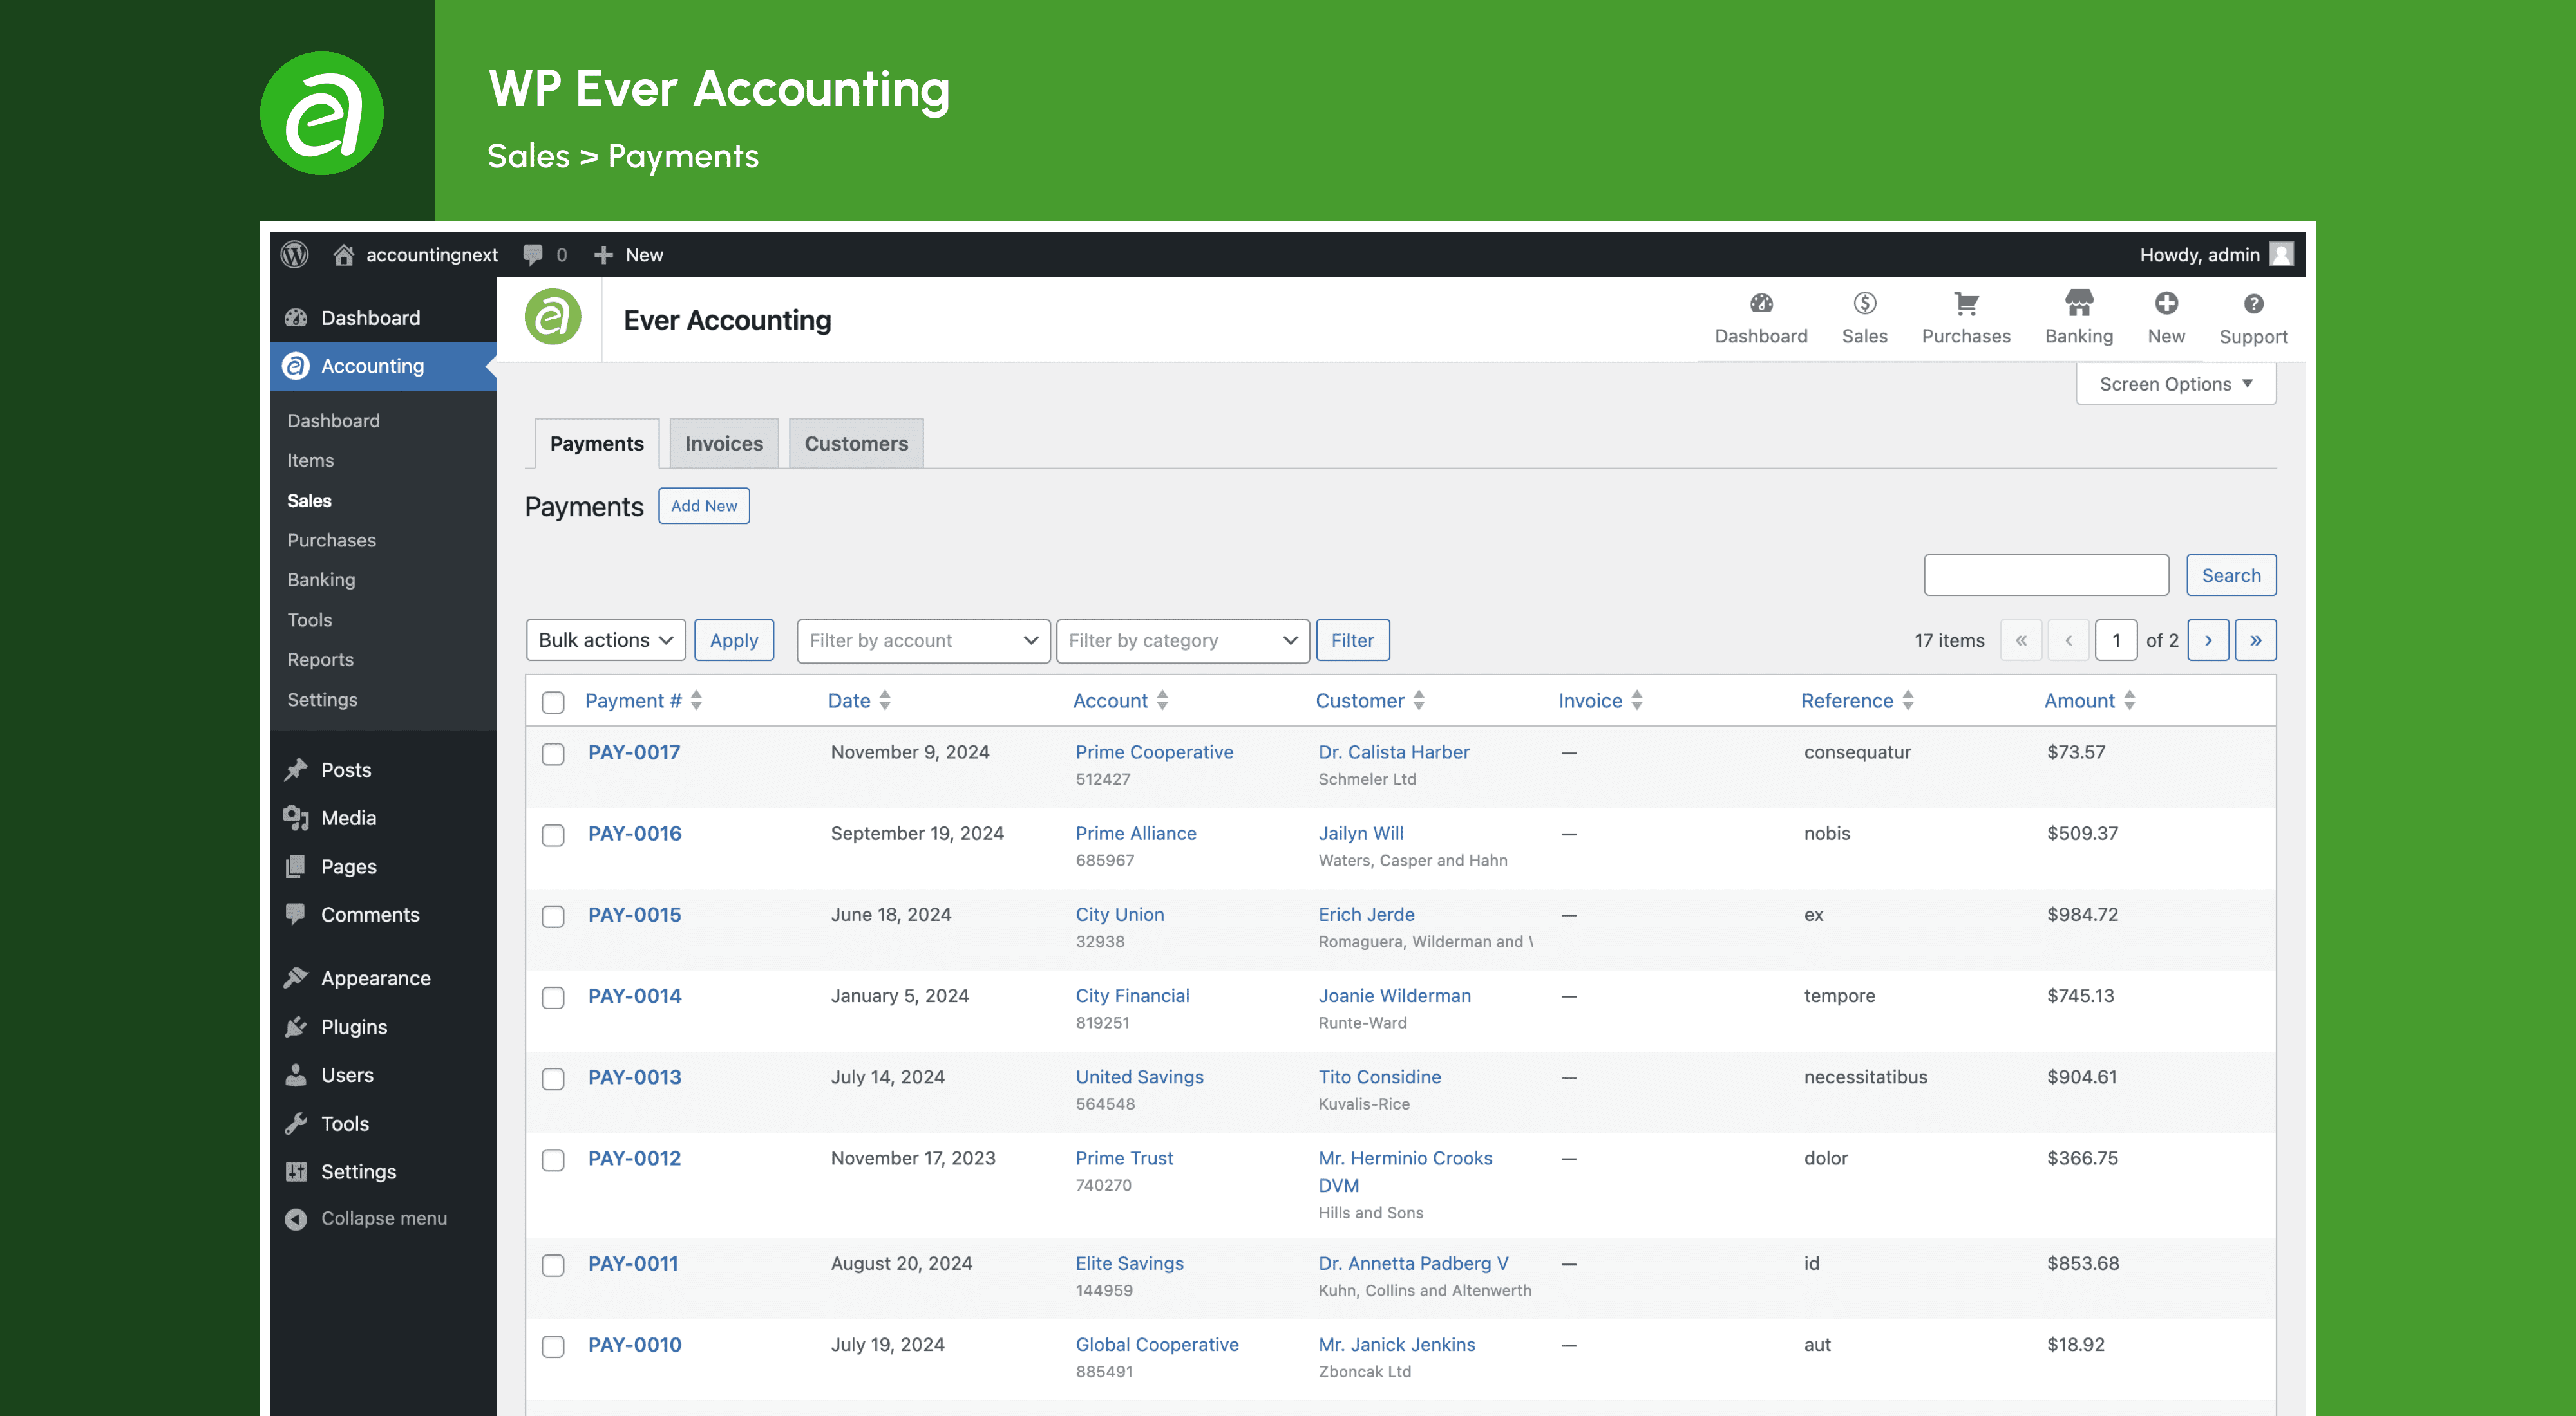Click PAY-0015 payment link
This screenshot has width=2576, height=1416.
633,914
